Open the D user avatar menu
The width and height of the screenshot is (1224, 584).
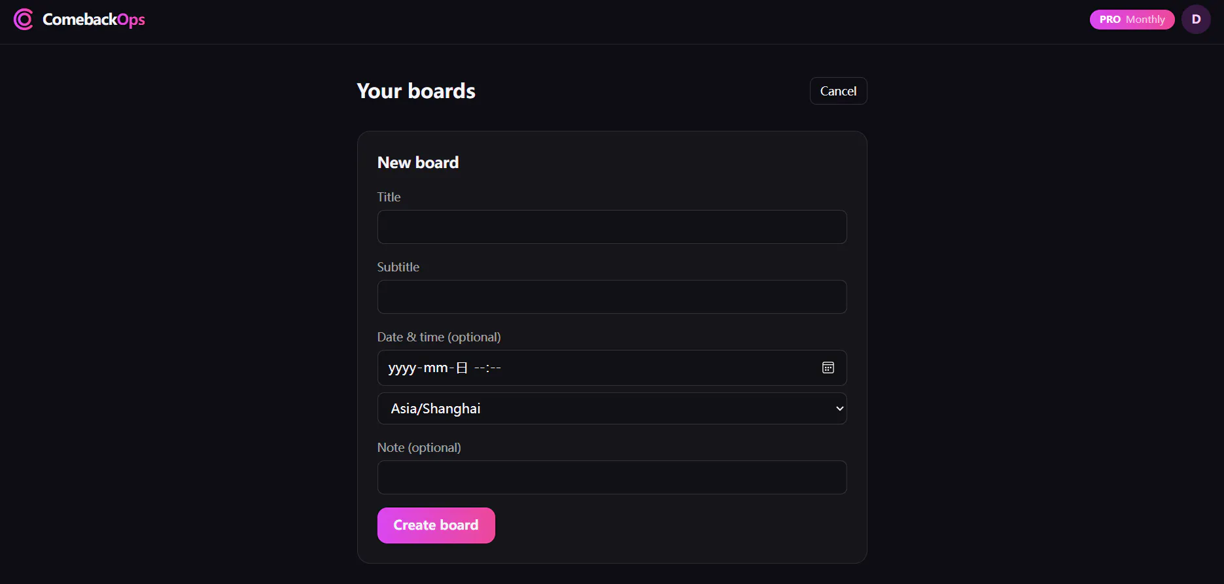tap(1196, 20)
